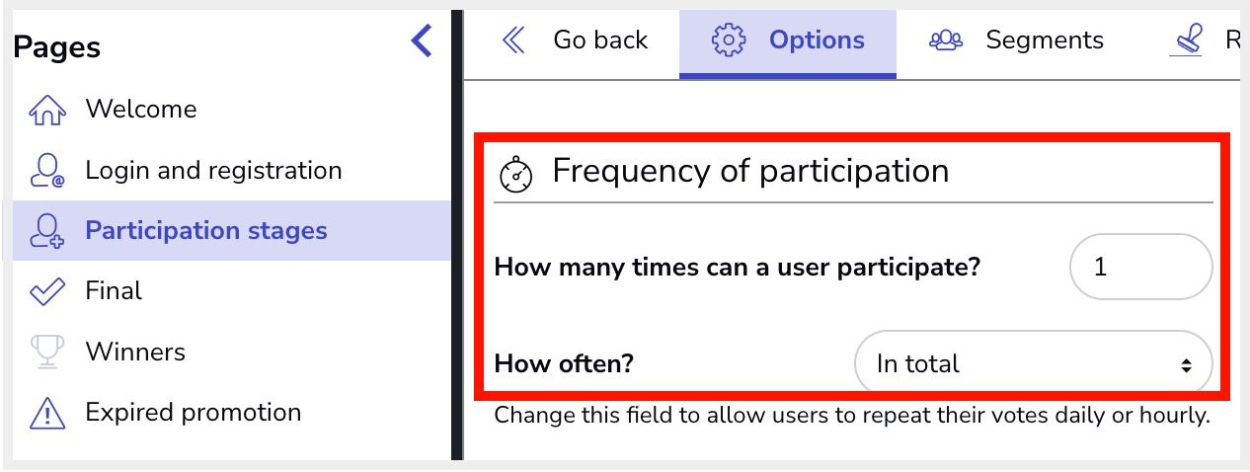This screenshot has width=1250, height=472.
Task: Click the Expired promotion warning triangle icon
Action: tap(46, 413)
